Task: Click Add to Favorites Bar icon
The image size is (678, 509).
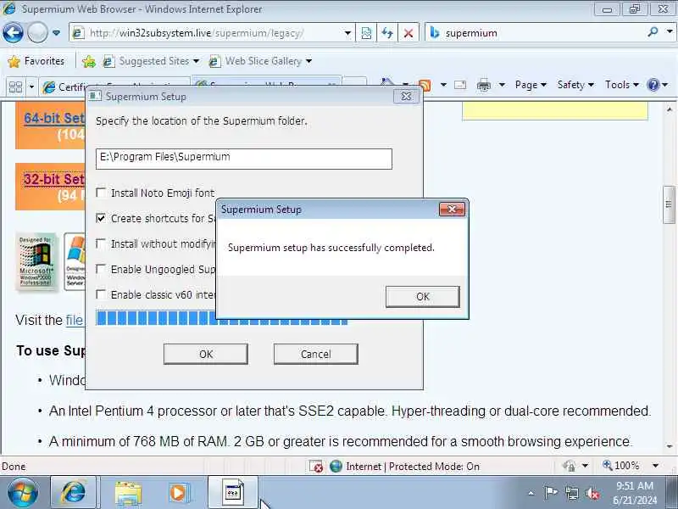Action: (x=89, y=61)
